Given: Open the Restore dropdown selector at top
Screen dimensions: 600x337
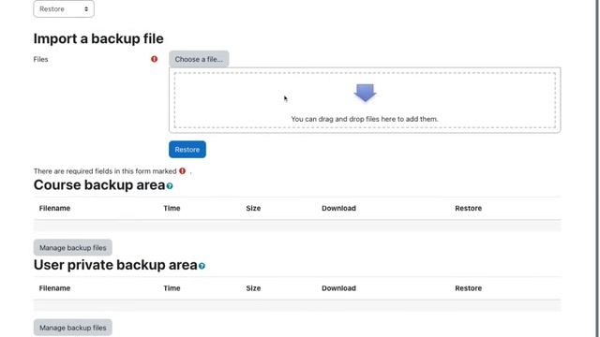Looking at the screenshot, I should 64,8.
